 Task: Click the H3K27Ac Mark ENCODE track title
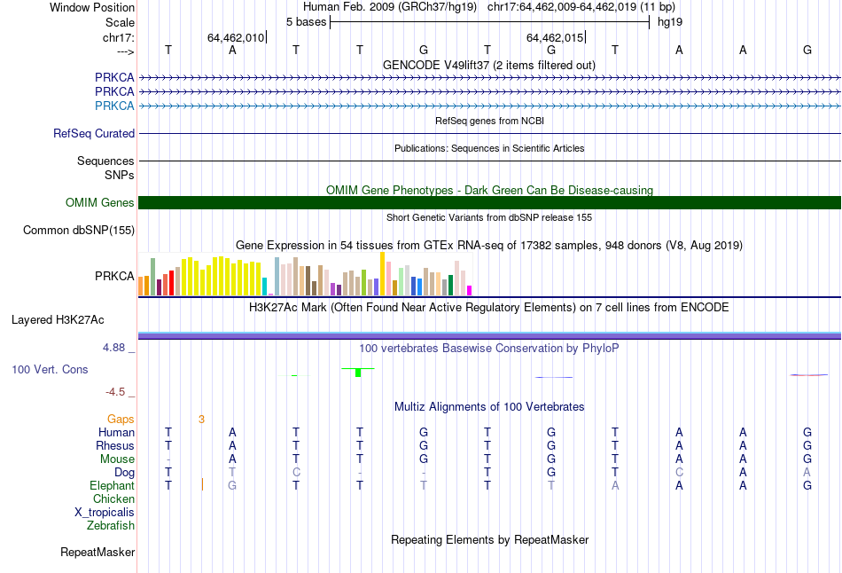(x=488, y=308)
